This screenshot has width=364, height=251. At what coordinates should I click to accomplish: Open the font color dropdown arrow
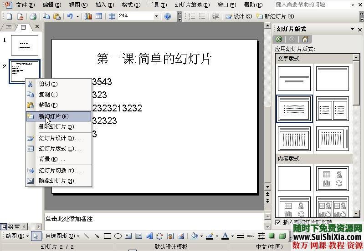[232, 236]
